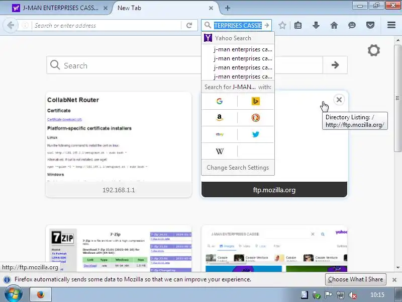Open the 192.168.1.1 CollabNet Router tile
The width and height of the screenshot is (402, 302).
pyautogui.click(x=119, y=144)
